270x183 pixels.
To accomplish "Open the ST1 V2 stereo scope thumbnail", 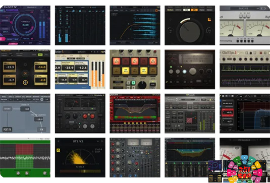I will (x=80, y=158).
